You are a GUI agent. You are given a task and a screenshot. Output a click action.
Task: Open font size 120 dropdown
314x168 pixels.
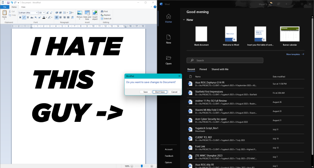(x=44, y=13)
